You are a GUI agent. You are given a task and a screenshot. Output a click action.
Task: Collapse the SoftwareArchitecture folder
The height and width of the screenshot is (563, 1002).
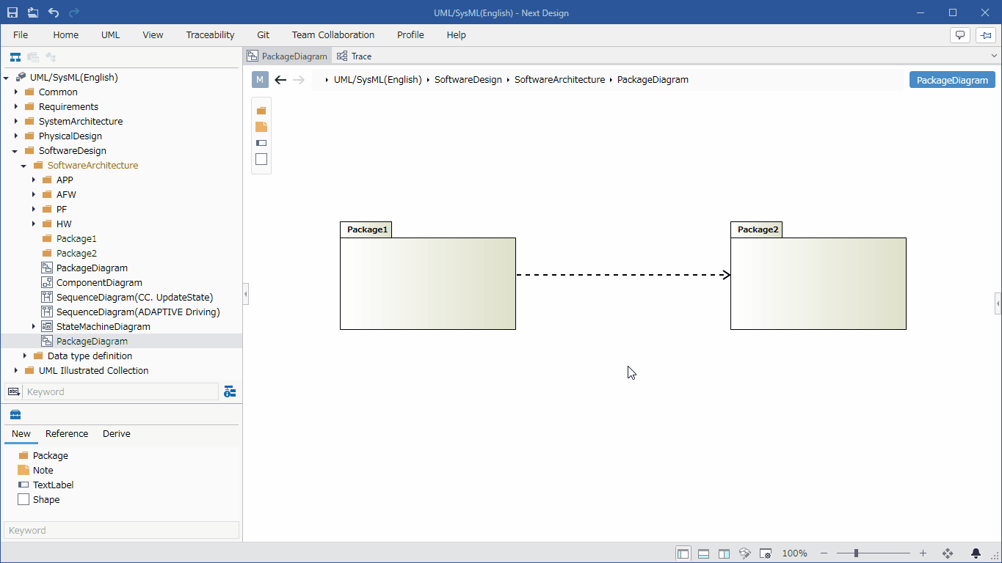[24, 166]
